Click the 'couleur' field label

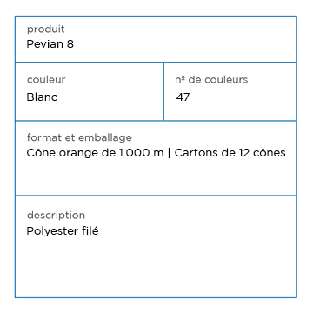click(46, 79)
